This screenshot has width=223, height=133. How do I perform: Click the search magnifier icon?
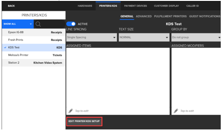pos(38,24)
